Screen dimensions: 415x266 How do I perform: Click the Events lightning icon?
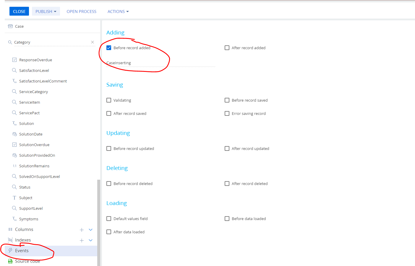pyautogui.click(x=10, y=251)
